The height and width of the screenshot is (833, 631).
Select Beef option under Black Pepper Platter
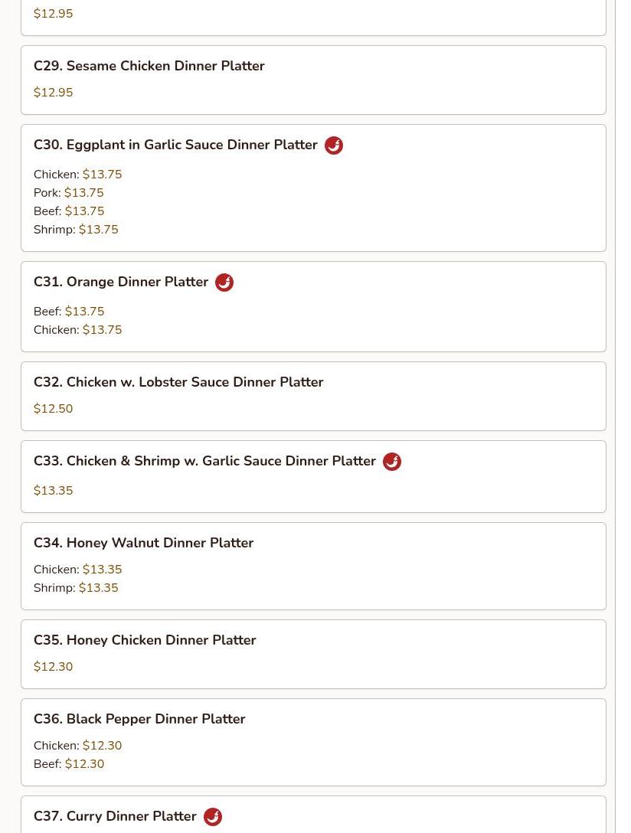pyautogui.click(x=69, y=764)
